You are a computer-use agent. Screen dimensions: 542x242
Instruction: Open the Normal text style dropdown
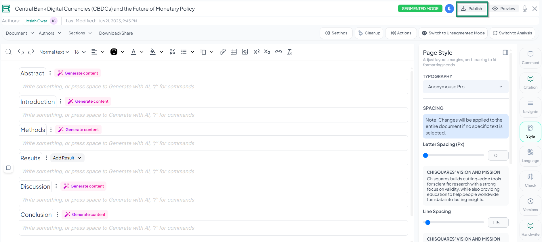coord(54,52)
